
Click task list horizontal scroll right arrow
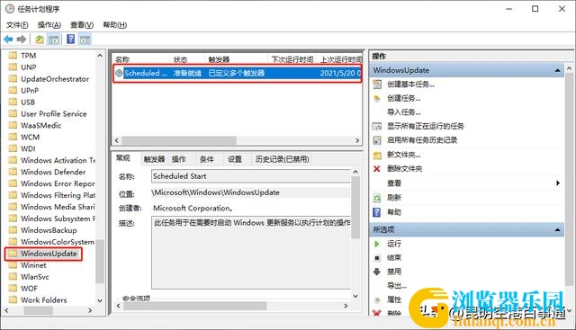pos(357,140)
